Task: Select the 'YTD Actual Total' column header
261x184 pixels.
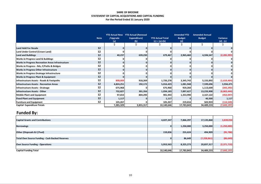Action: [x=160, y=38]
